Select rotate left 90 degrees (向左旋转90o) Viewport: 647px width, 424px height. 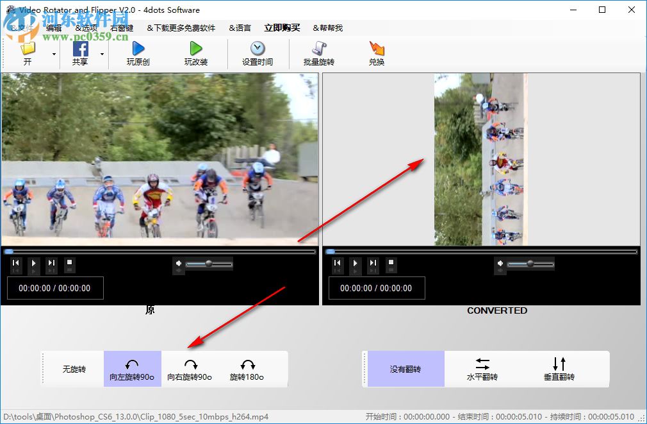[131, 369]
